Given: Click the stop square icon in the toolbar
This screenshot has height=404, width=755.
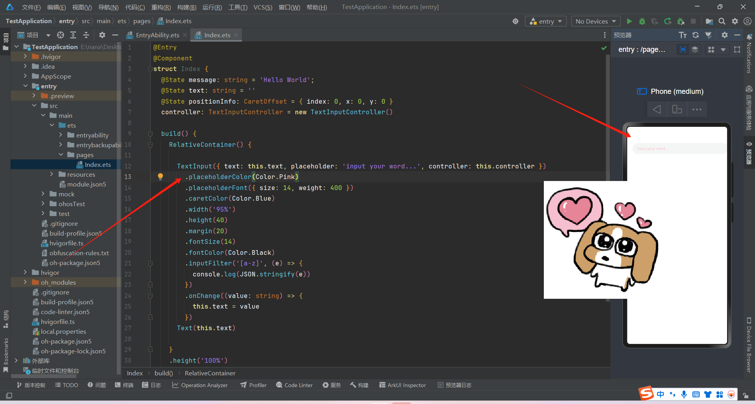Looking at the screenshot, I should coord(693,21).
